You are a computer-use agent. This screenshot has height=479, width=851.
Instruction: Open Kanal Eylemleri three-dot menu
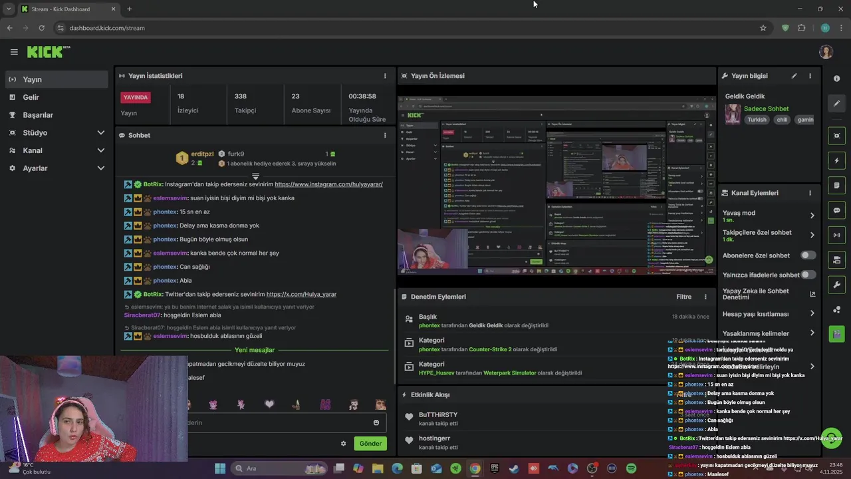(810, 193)
